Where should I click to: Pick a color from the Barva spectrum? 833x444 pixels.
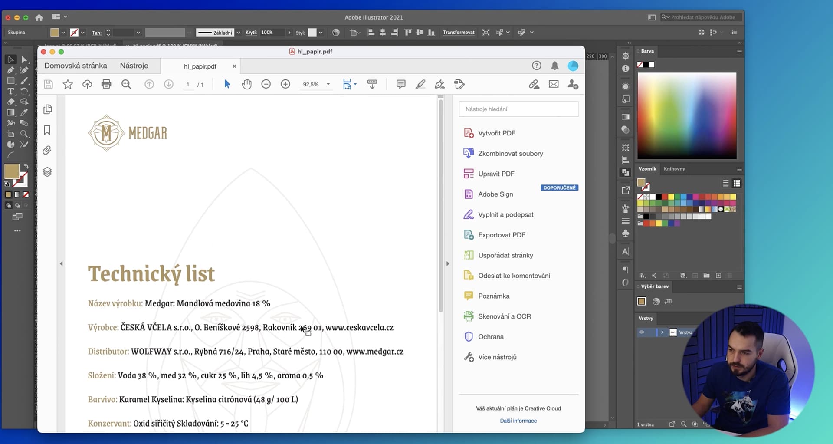tap(686, 115)
